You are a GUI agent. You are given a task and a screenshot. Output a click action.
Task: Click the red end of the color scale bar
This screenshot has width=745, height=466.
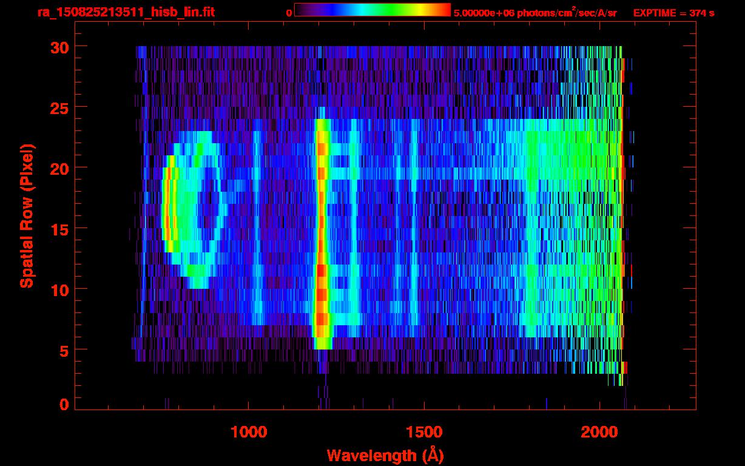click(443, 10)
